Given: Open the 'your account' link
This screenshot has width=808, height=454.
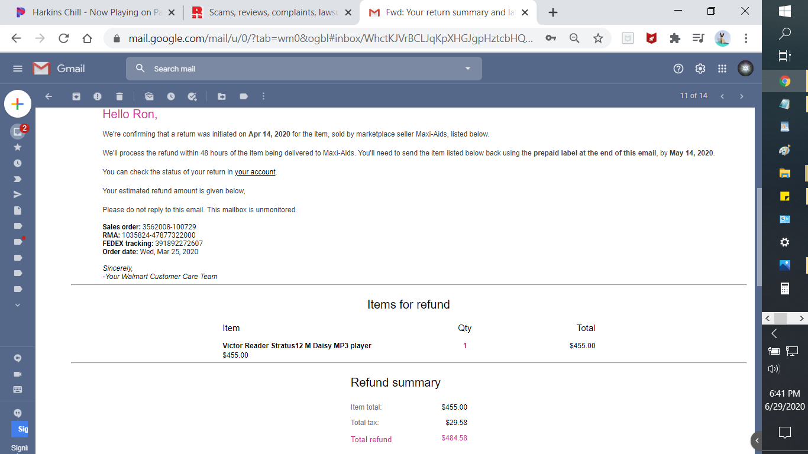Looking at the screenshot, I should pos(255,172).
